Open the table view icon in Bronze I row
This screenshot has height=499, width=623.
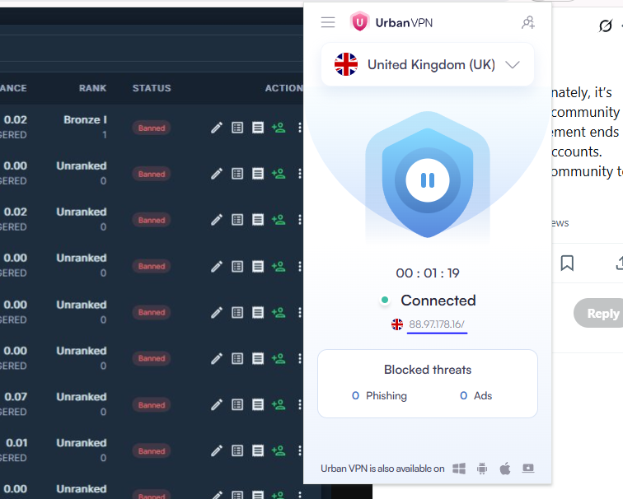click(237, 128)
